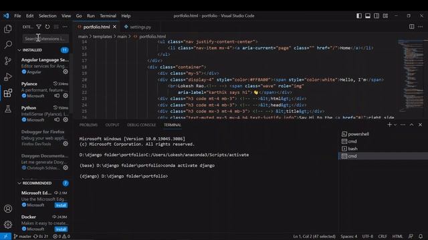
Task: Synchronize changes in status bar
Action: [41, 236]
